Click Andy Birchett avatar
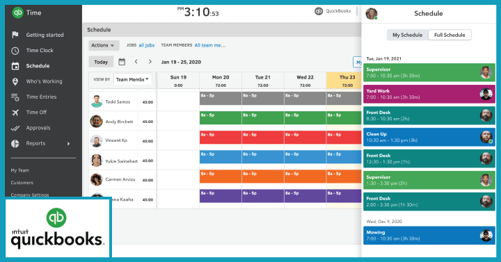Viewport: 501px width, 262px height. pos(96,121)
